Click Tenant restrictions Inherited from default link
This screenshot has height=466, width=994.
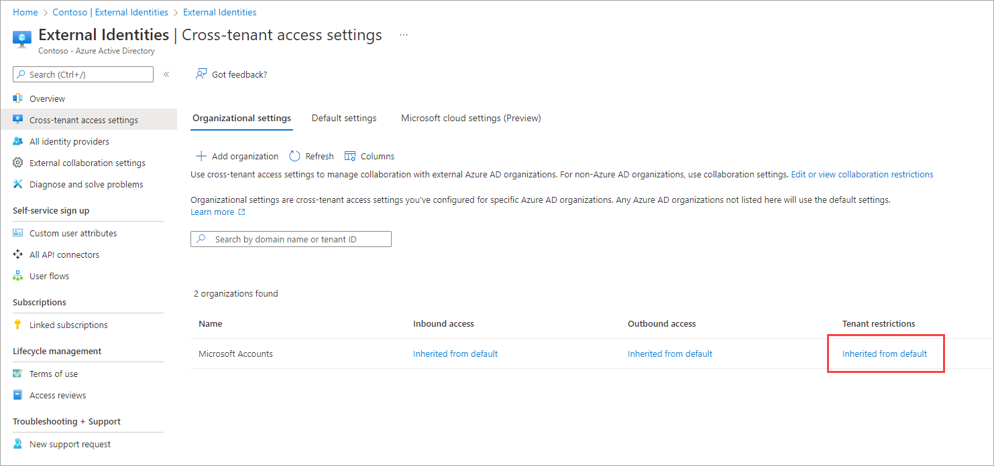coord(885,354)
